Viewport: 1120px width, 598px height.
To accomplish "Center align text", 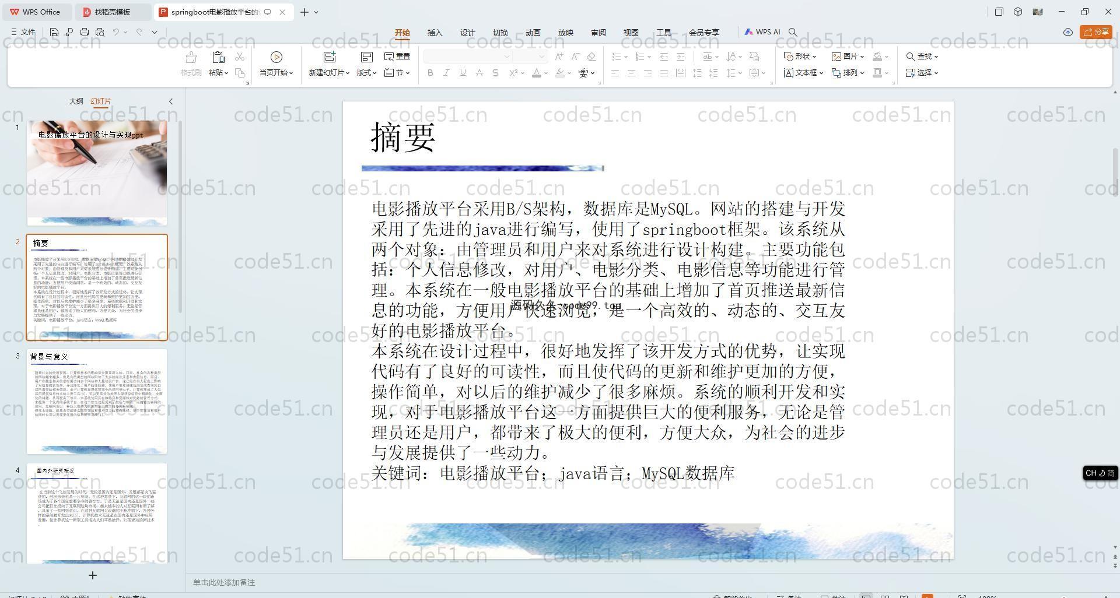I will point(631,73).
